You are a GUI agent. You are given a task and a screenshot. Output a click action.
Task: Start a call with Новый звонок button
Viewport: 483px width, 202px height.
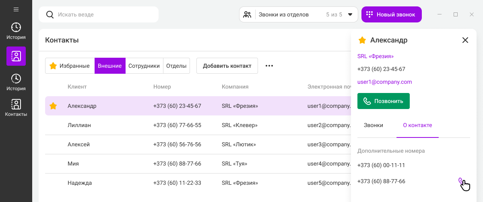tap(391, 14)
